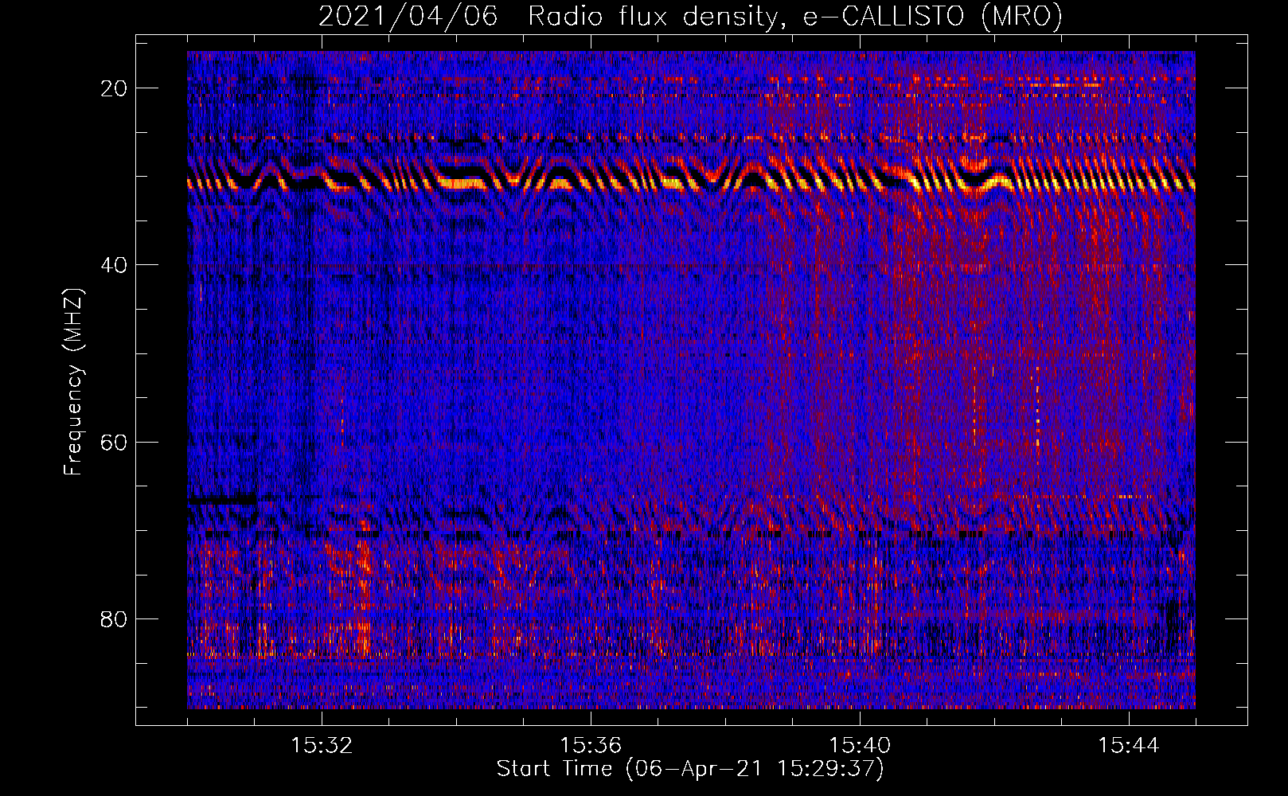1288x796 pixels.
Task: Click the 40 frequency tick label
Action: [114, 265]
